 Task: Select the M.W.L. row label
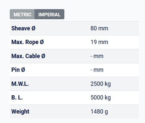[20, 84]
